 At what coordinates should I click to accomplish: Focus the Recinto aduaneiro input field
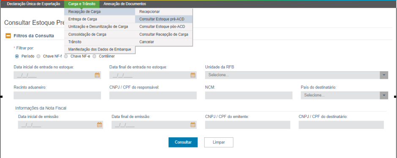click(57, 95)
